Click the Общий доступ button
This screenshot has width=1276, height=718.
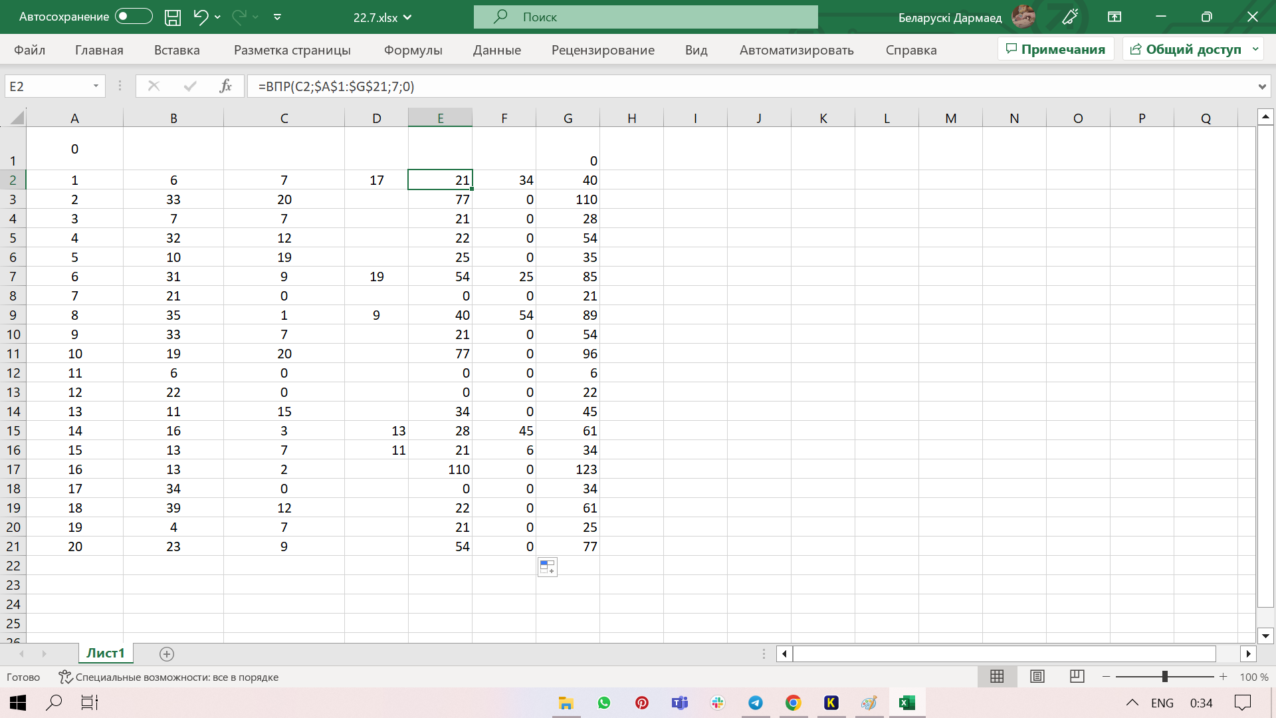[1186, 49]
